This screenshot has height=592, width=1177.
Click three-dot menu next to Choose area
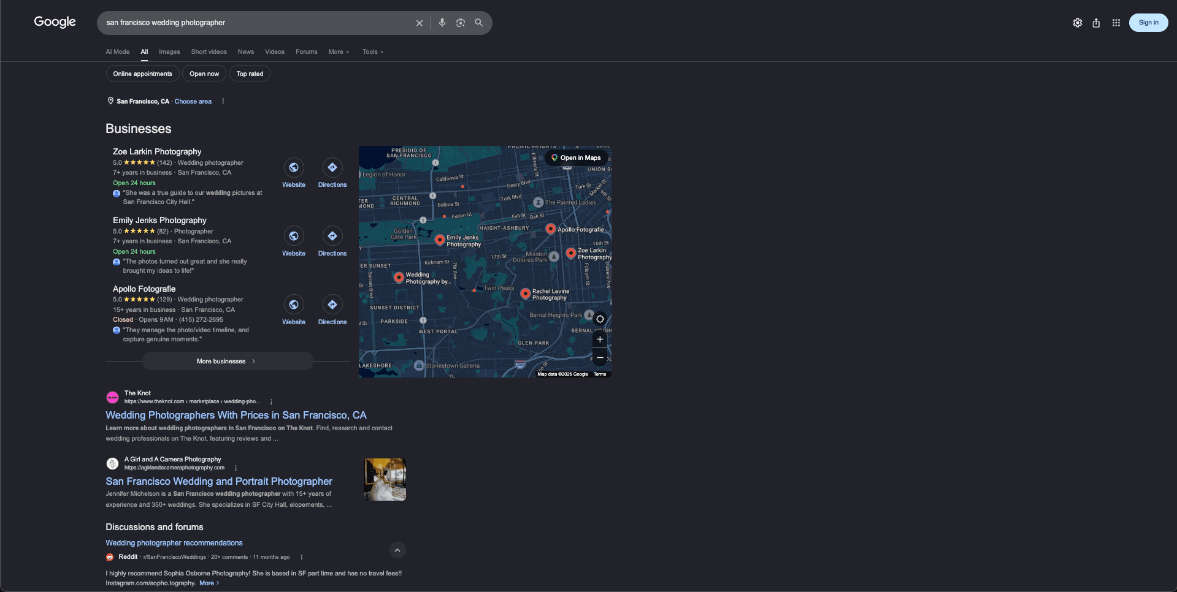click(x=223, y=101)
